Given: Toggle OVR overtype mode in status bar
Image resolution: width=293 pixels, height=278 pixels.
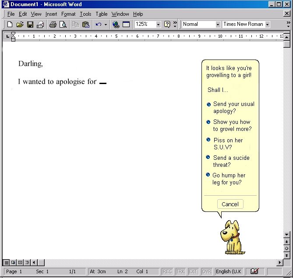Looking at the screenshot, I should point(206,271).
